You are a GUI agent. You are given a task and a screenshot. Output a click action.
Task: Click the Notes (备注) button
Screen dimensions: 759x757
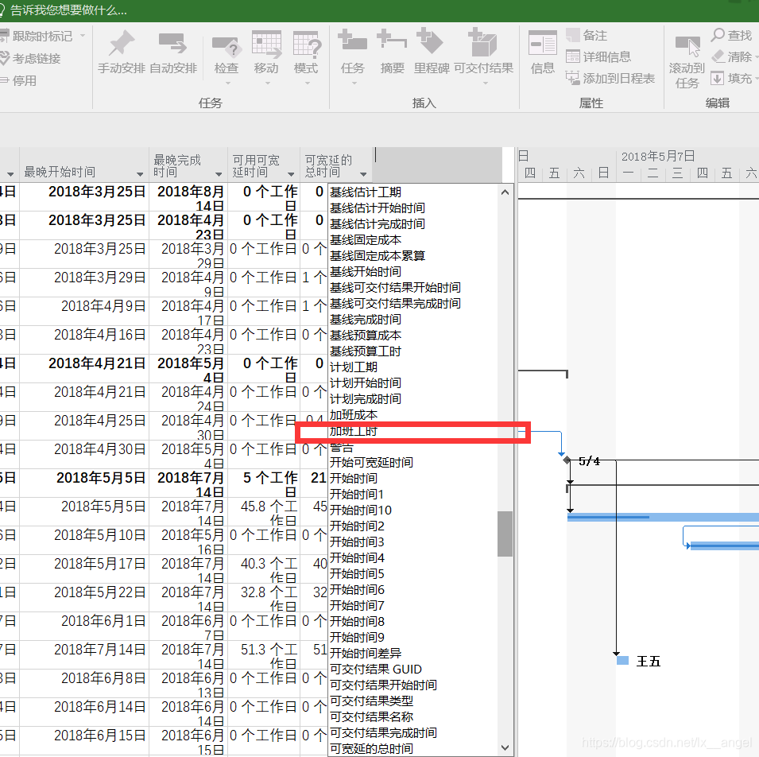(587, 35)
